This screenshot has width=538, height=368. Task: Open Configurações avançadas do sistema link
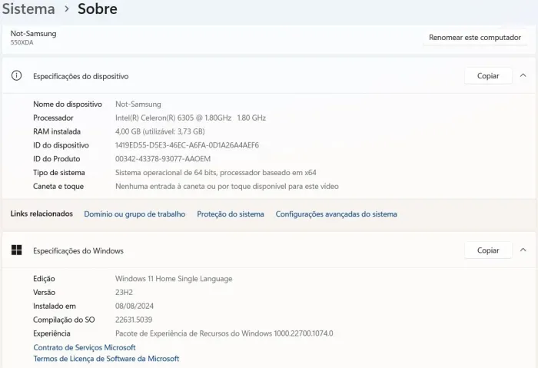(337, 214)
